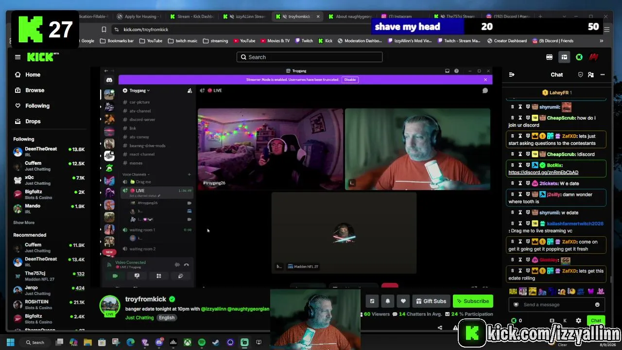Open Discord activities button
Viewport: 622px width, 350px height.
pos(158,276)
